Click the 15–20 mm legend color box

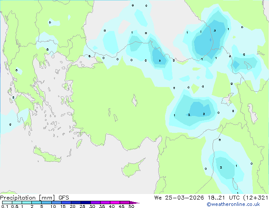66,202
